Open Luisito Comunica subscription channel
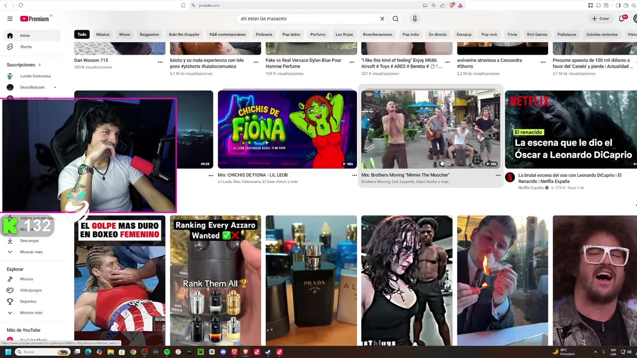The width and height of the screenshot is (637, 358). (x=33, y=76)
